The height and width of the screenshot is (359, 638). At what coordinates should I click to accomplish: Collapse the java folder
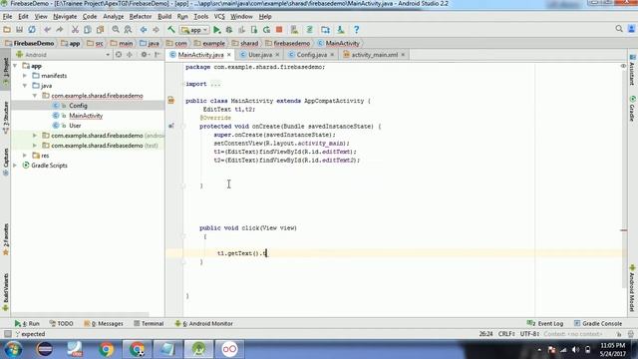click(x=25, y=86)
